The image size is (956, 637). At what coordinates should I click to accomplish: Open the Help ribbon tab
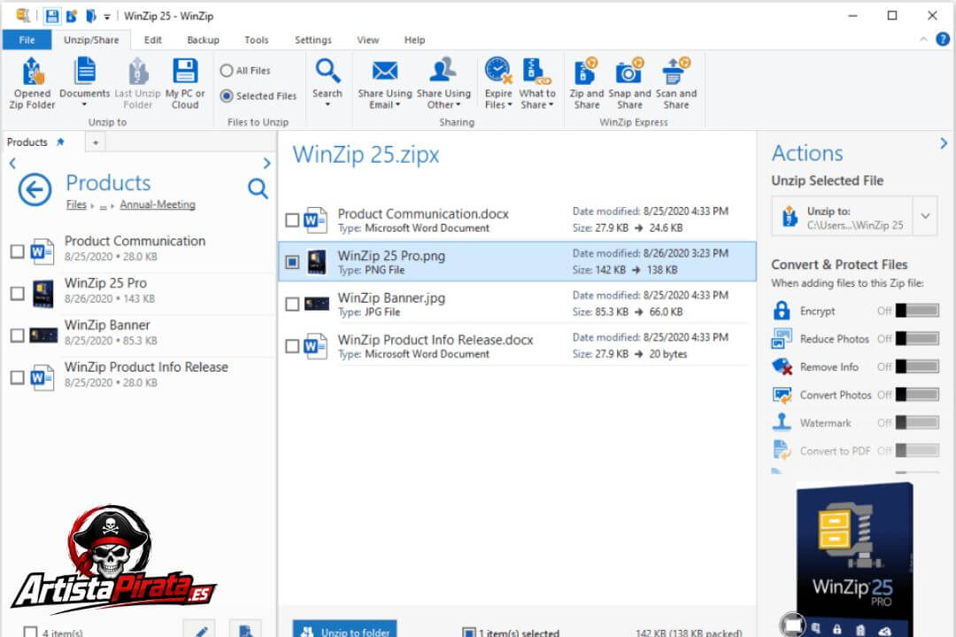coord(414,40)
